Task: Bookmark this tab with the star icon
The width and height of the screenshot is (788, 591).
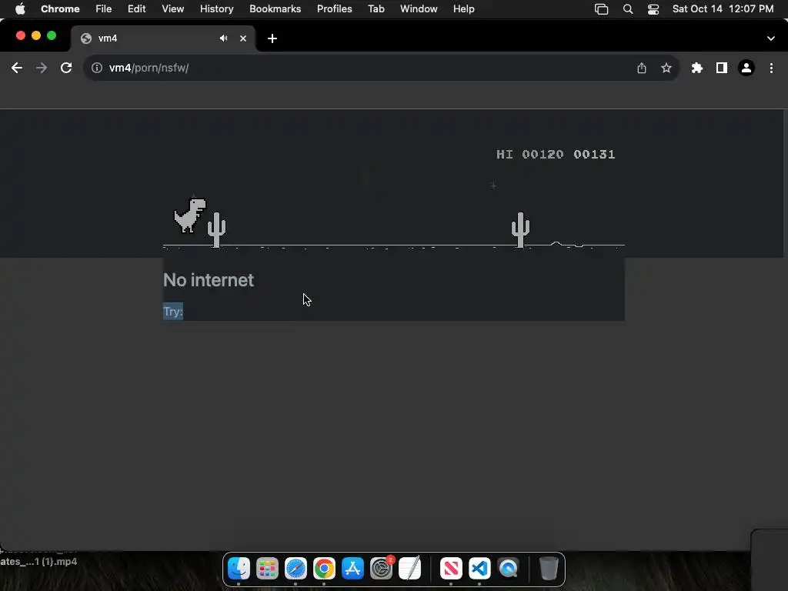Action: coord(666,68)
